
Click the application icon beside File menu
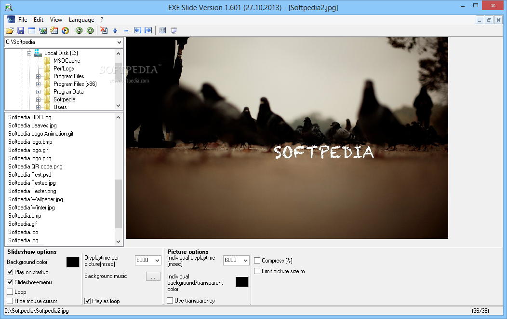tap(11, 19)
